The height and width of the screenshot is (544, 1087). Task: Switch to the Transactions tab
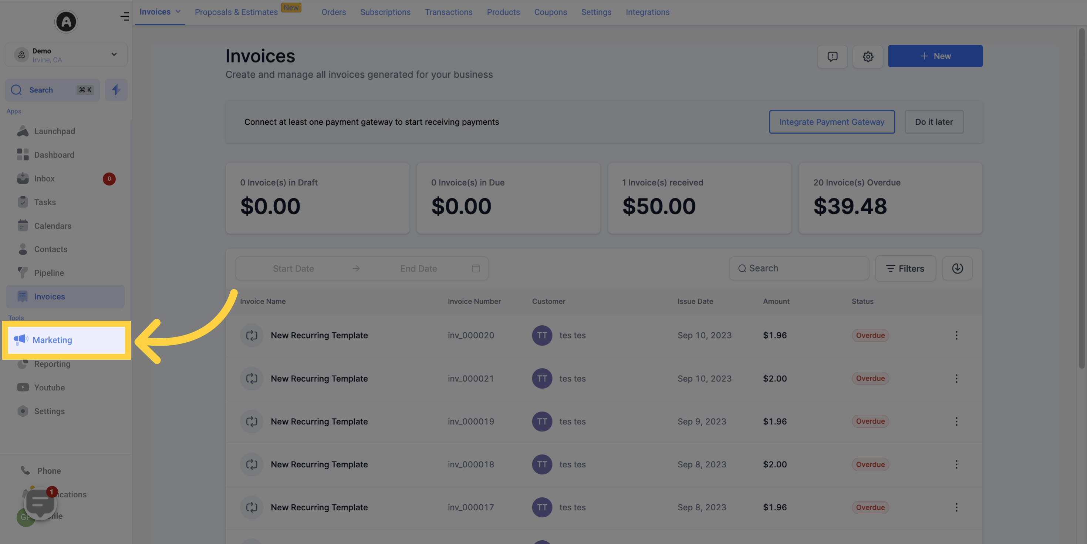pos(449,12)
